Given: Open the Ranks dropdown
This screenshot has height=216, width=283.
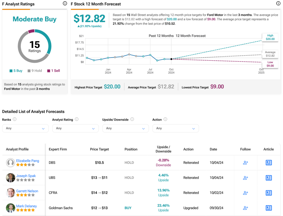Looking at the screenshot, I should (25, 128).
